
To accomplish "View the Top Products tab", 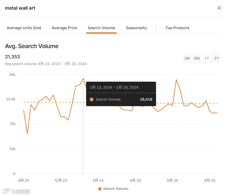I will [x=177, y=28].
